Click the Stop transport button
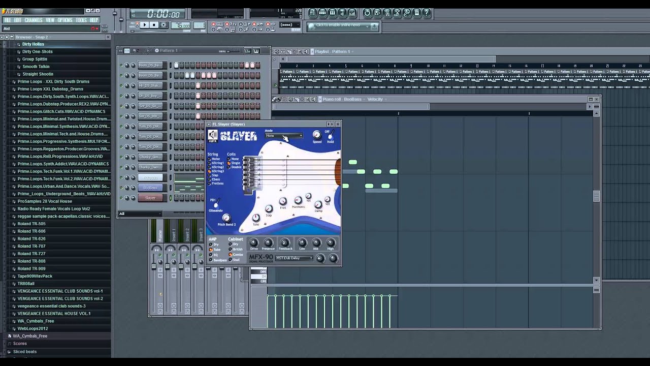This screenshot has height=366, width=650. [154, 25]
